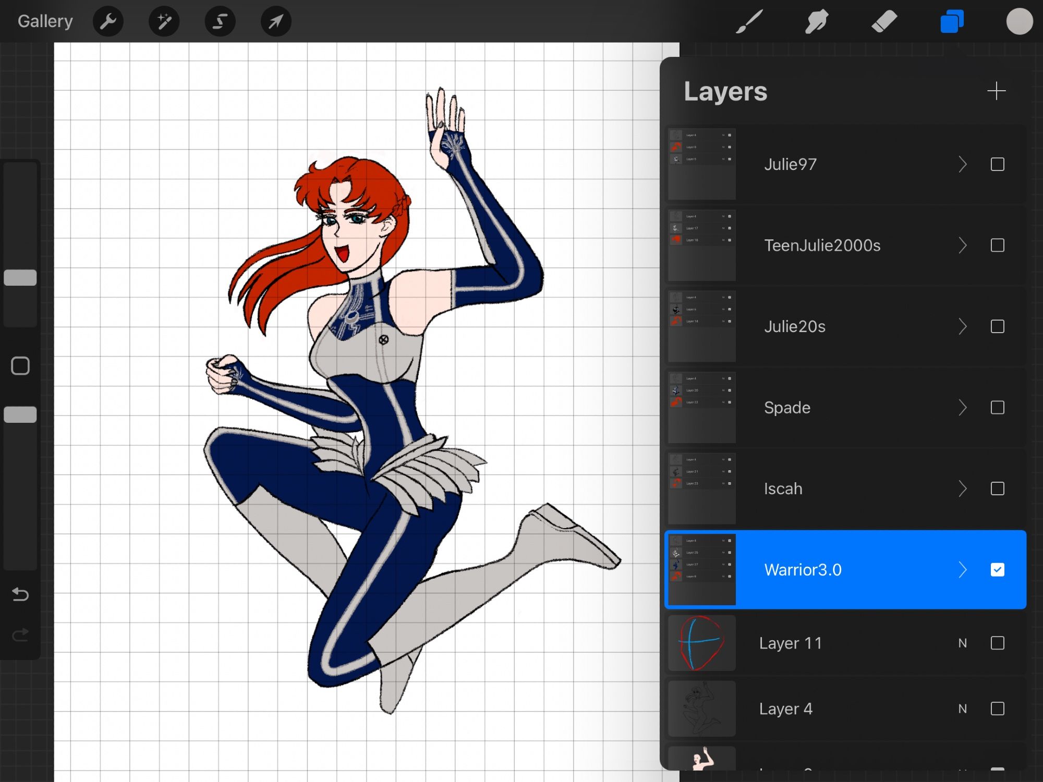
Task: Expand the TeenJulie2000s group
Action: (963, 245)
